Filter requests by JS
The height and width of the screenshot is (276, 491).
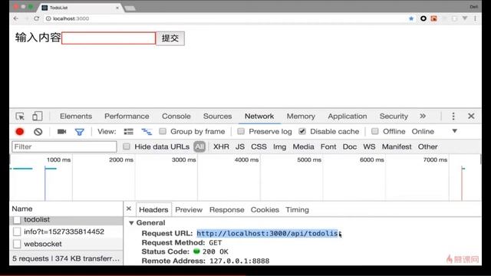(x=240, y=146)
